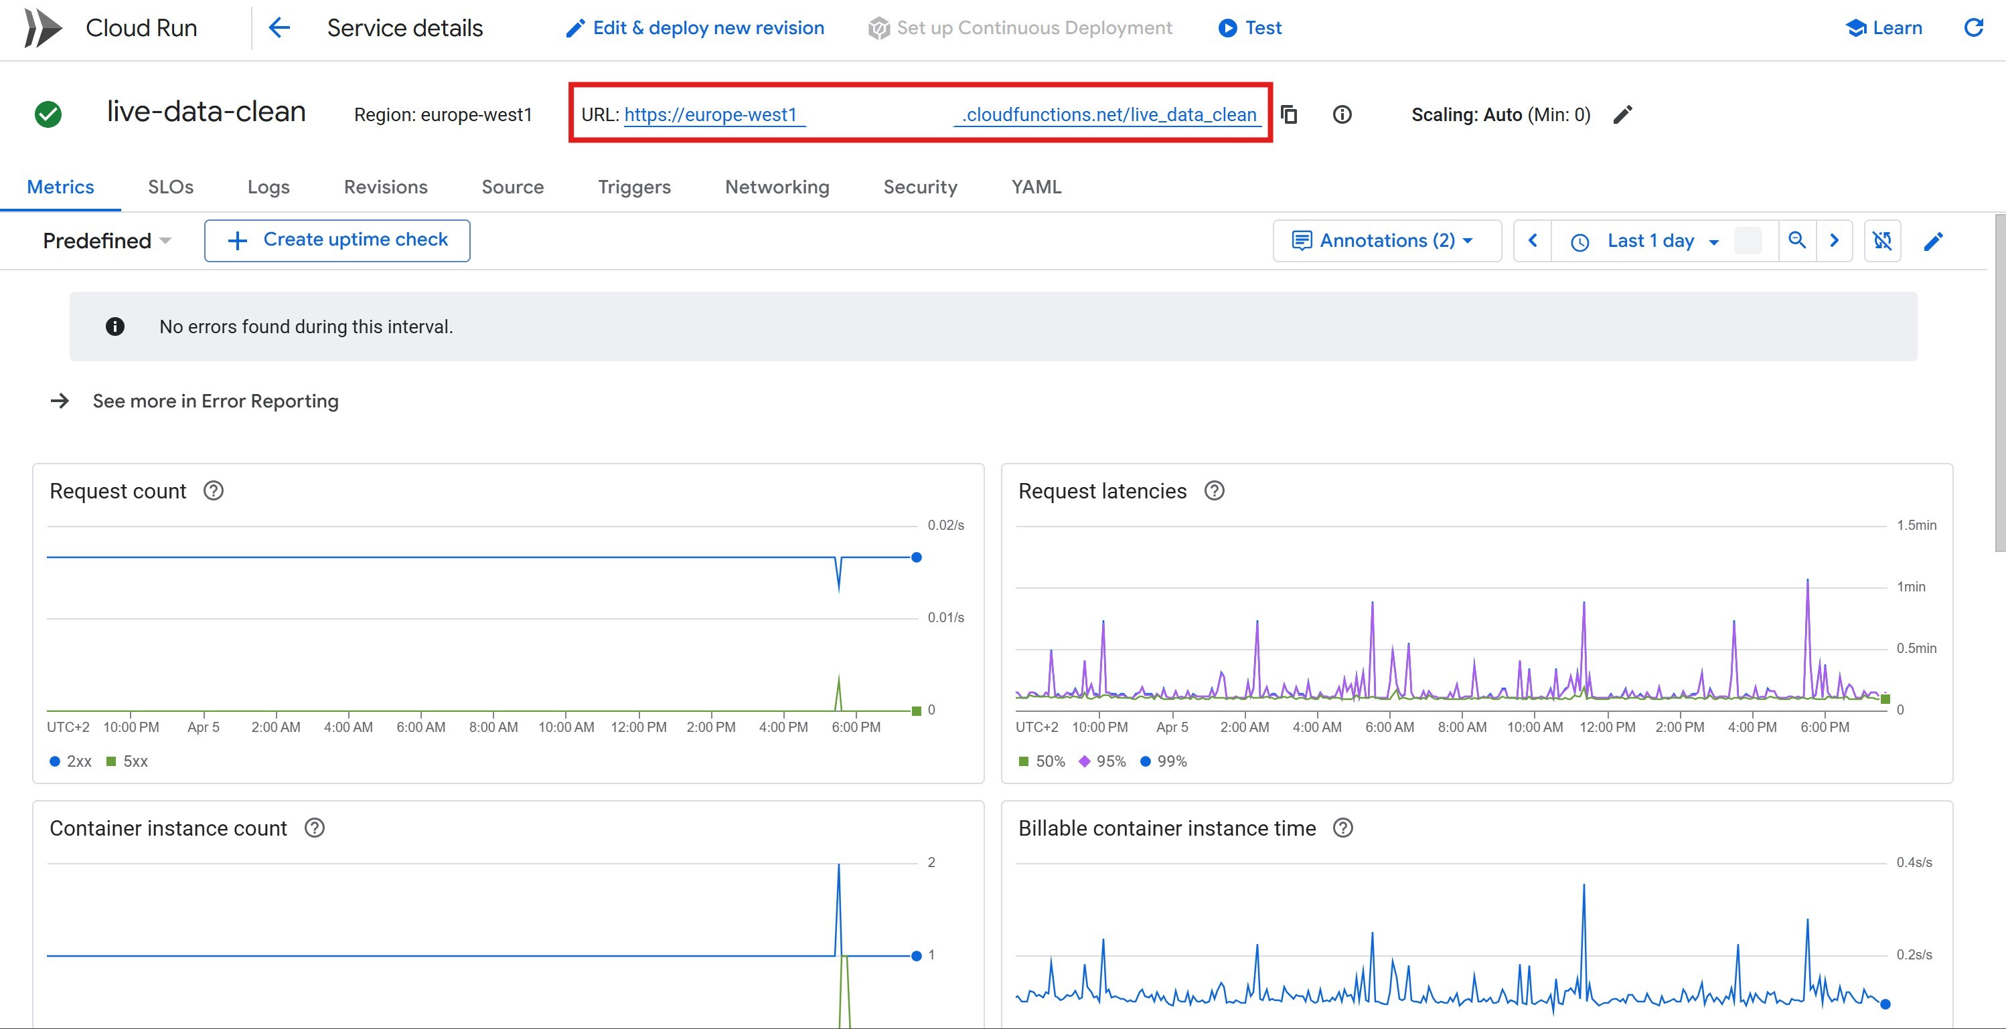Screen dimensions: 2006x1029
Task: Click the zoom-out magnifier icon
Action: click(x=1797, y=240)
